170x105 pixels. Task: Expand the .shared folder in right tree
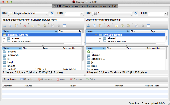pyautogui.click(x=100, y=38)
